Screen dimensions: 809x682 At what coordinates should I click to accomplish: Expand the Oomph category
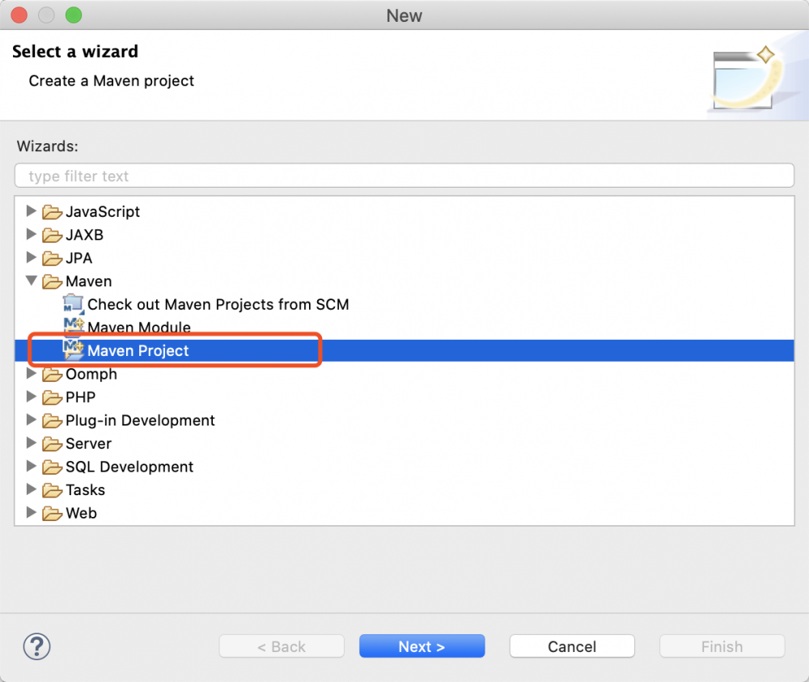coord(32,374)
